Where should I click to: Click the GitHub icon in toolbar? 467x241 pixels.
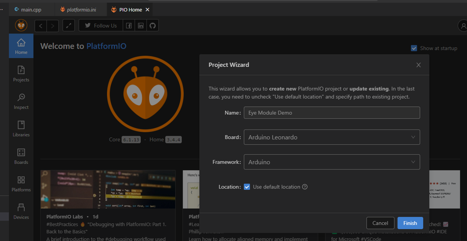[152, 26]
